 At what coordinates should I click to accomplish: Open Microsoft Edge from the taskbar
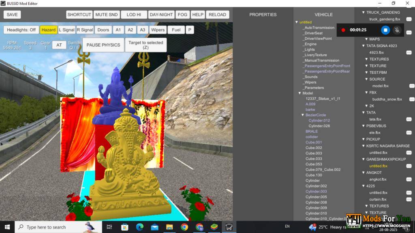[x=140, y=227]
